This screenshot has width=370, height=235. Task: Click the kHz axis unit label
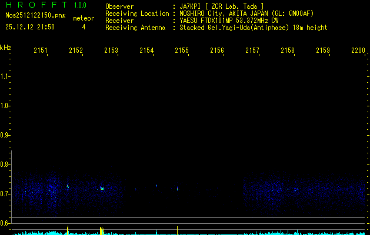pyautogui.click(x=5, y=47)
